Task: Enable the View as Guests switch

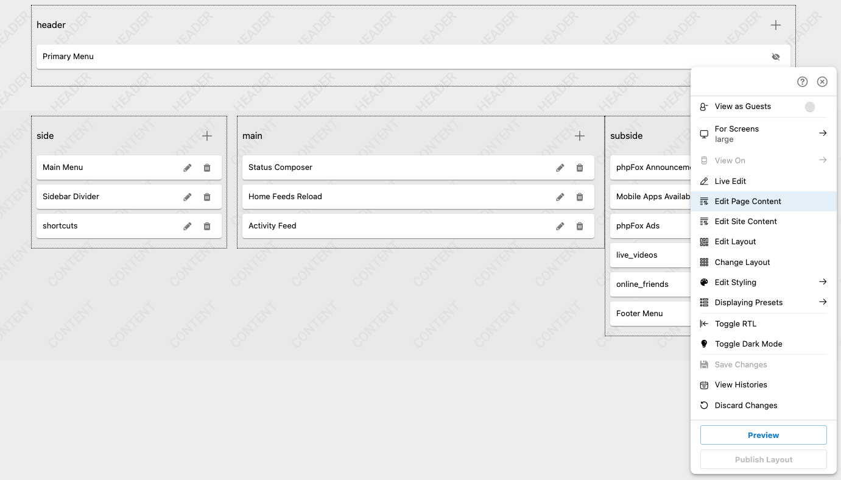Action: point(810,107)
